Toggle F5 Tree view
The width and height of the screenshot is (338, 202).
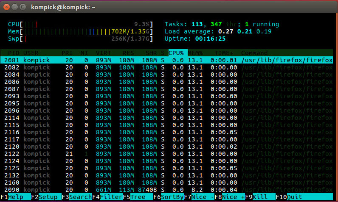pos(138,197)
